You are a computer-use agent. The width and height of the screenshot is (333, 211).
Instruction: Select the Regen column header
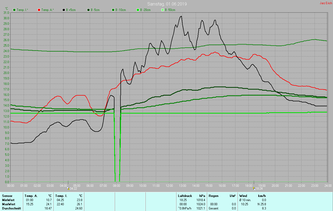(x=213, y=196)
